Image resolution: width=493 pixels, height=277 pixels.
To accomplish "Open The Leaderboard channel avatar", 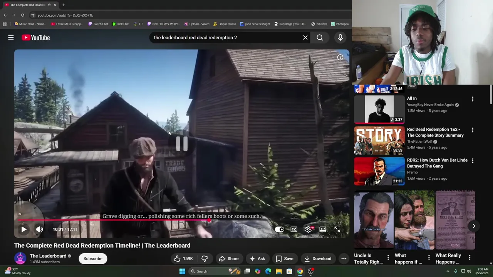I will (x=20, y=259).
